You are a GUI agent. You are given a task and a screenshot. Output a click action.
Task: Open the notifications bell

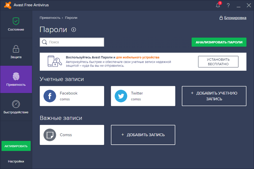tap(218, 6)
